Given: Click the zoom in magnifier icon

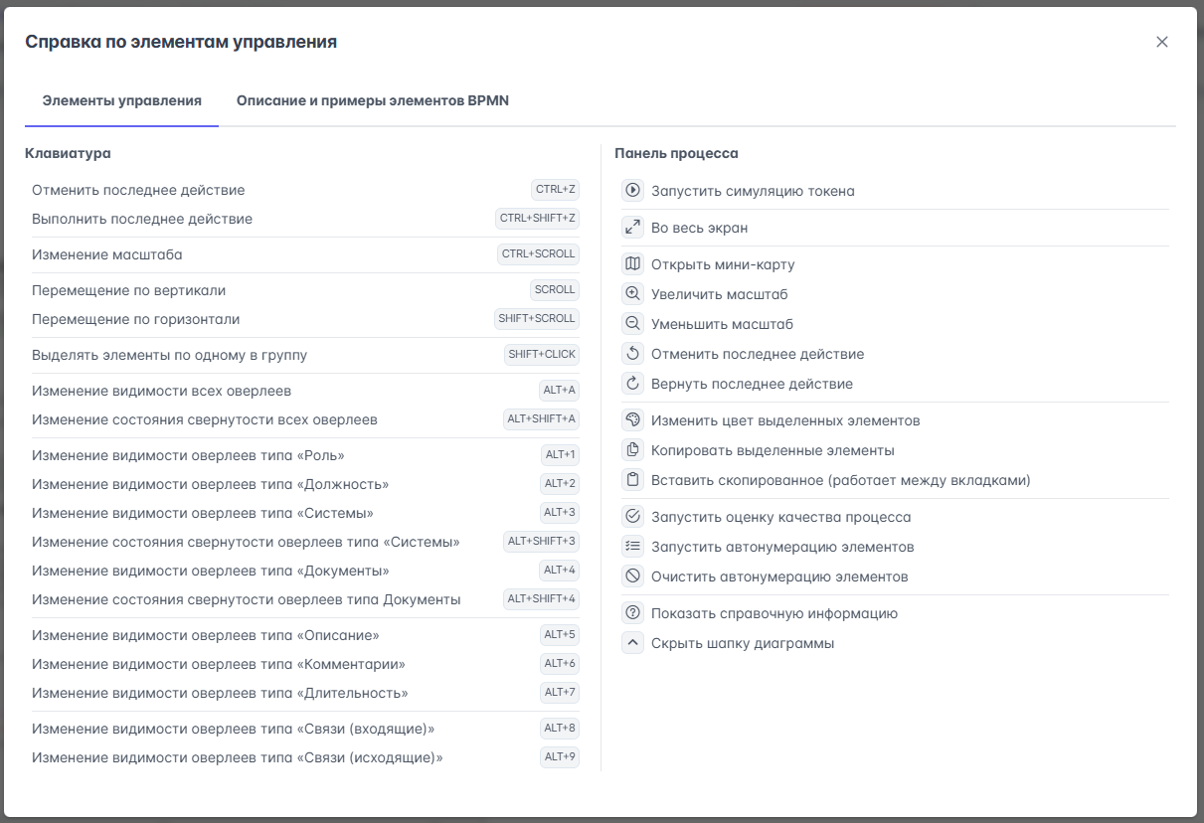Looking at the screenshot, I should pyautogui.click(x=632, y=294).
